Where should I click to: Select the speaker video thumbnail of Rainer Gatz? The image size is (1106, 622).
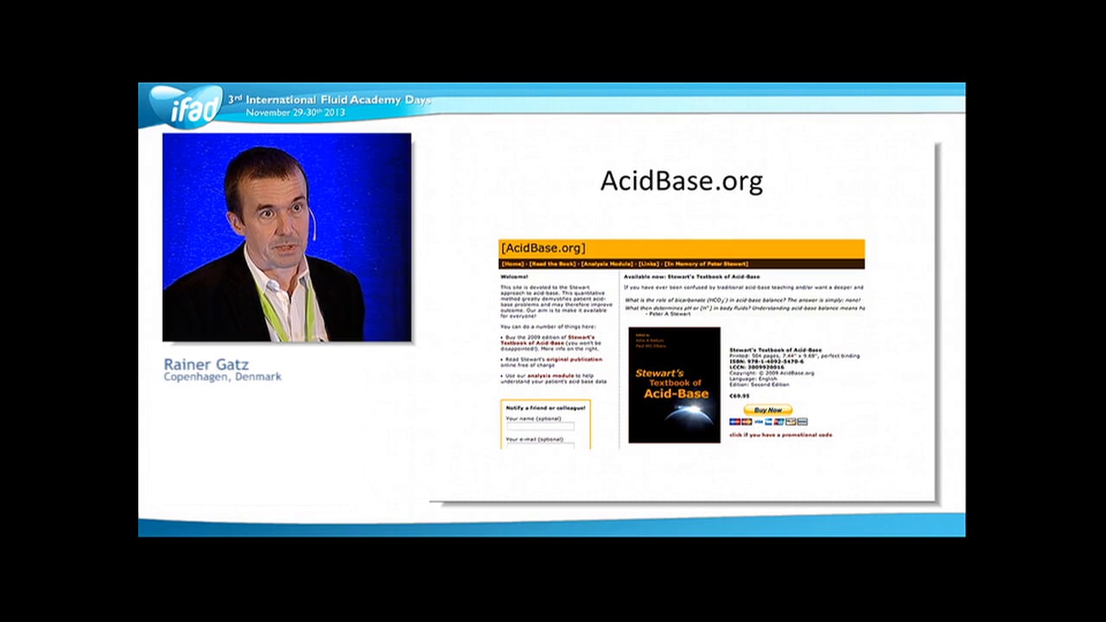coord(287,238)
